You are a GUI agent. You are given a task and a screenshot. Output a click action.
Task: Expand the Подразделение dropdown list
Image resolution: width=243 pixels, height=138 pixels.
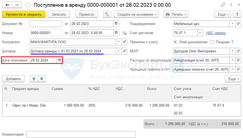coord(232,24)
